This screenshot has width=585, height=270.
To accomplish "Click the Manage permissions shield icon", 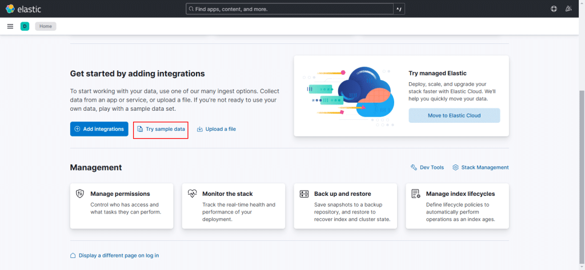I will (x=81, y=194).
